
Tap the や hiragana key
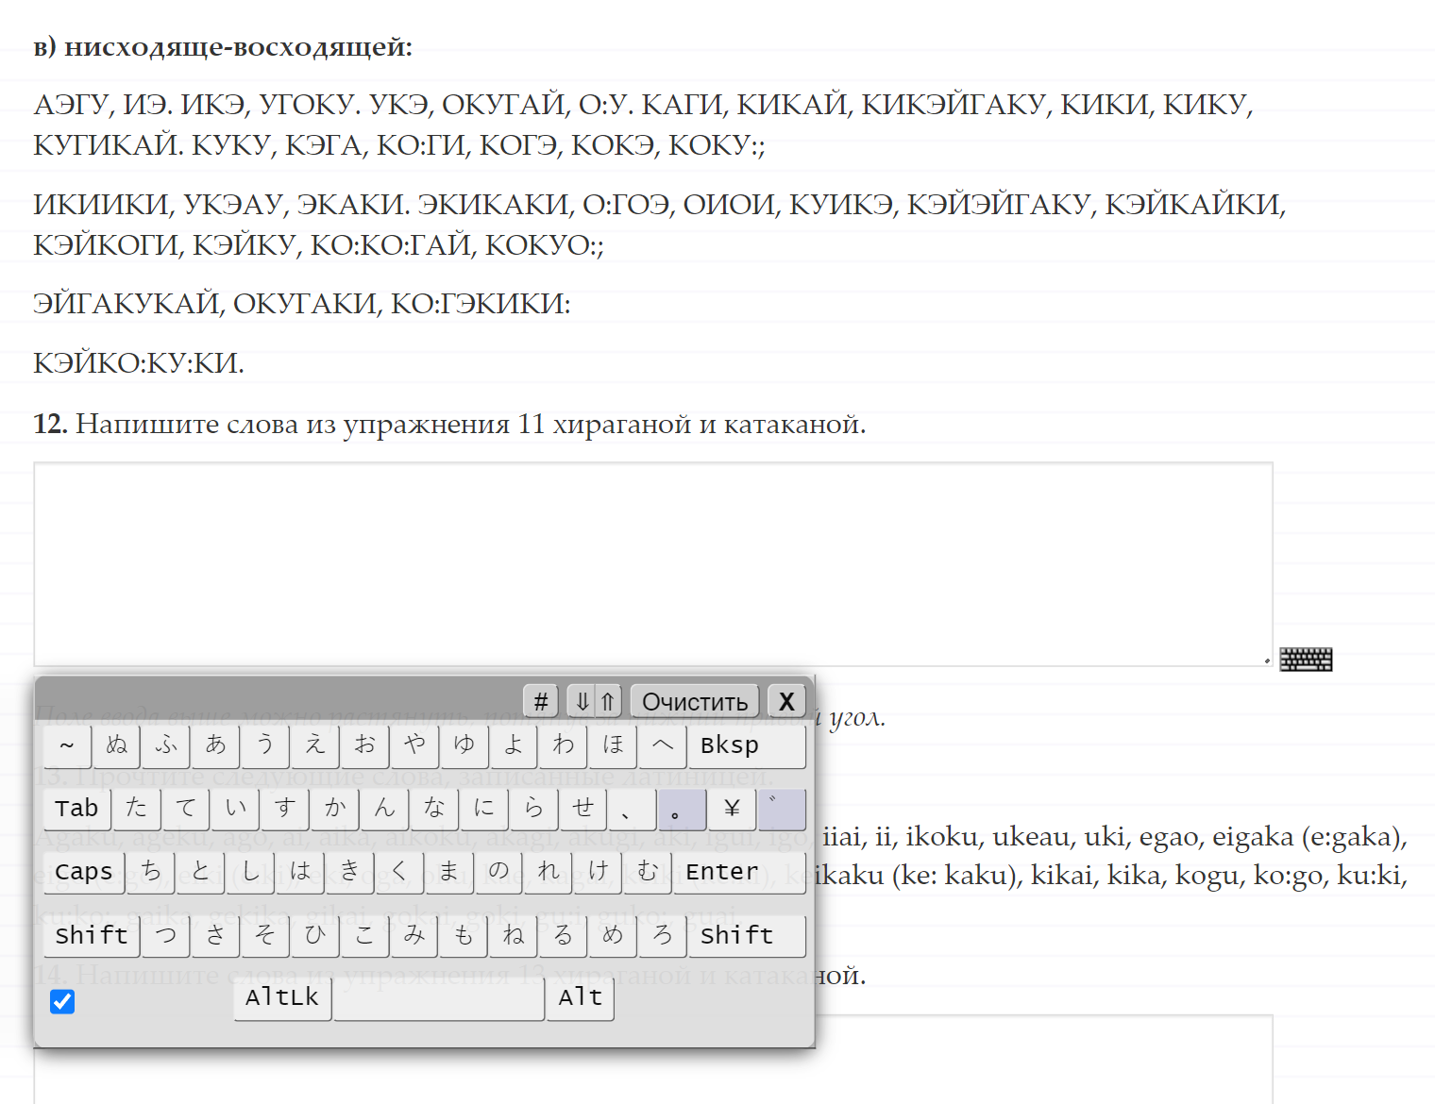point(414,745)
